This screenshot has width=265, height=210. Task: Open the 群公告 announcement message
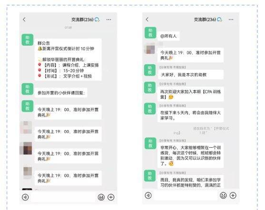pyautogui.click(x=68, y=60)
